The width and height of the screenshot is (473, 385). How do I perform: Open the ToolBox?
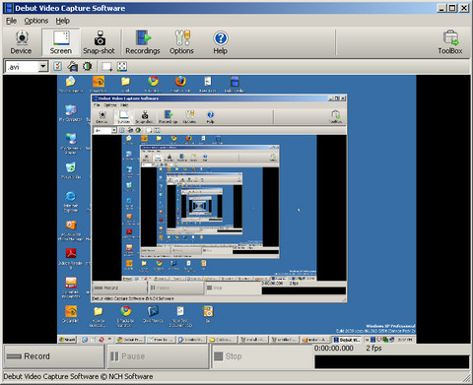450,42
